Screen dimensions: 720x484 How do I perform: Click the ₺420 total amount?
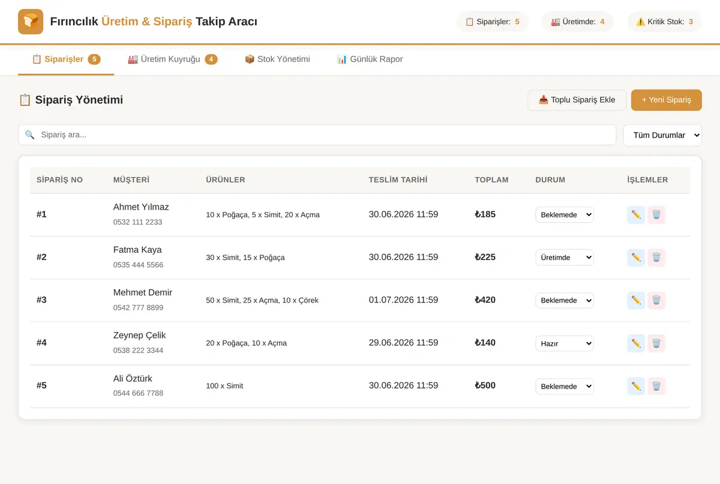[x=485, y=300]
